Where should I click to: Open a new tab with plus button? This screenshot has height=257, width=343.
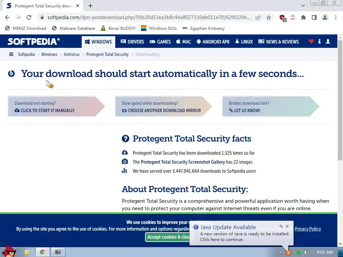[90, 6]
